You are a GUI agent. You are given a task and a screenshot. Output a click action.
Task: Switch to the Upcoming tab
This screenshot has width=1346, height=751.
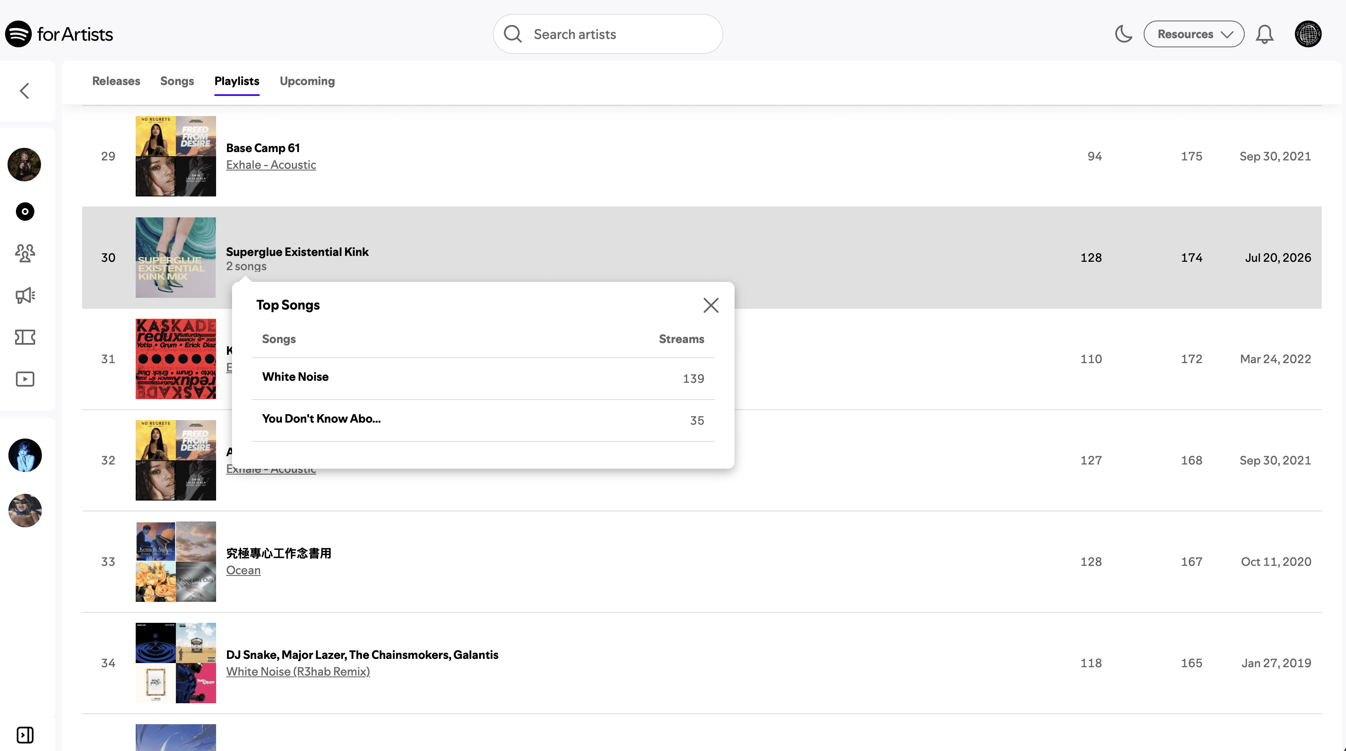pos(307,81)
